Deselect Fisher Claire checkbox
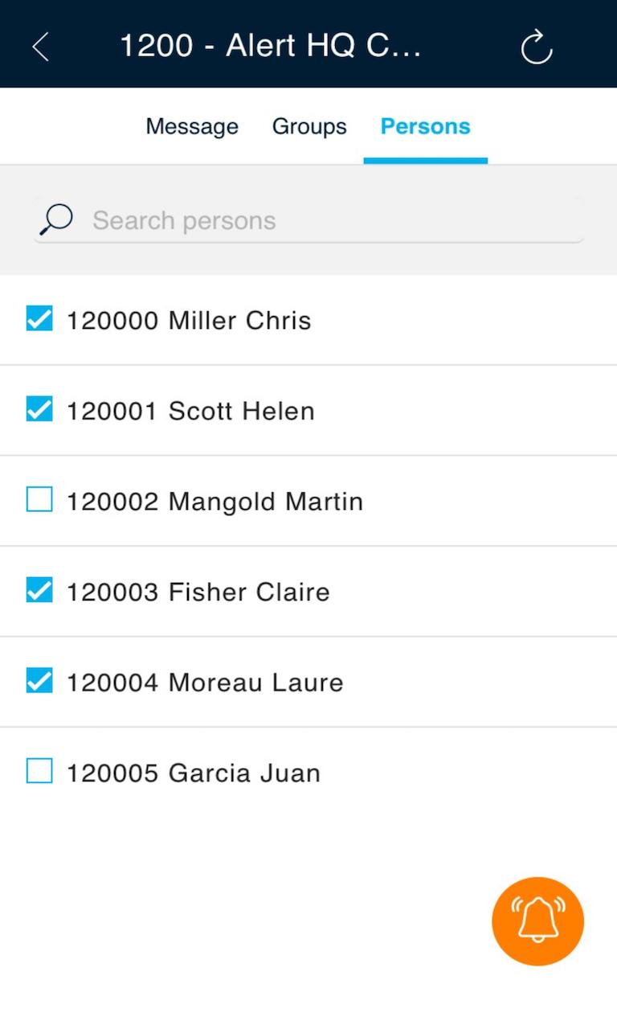The image size is (617, 1029). pos(39,591)
